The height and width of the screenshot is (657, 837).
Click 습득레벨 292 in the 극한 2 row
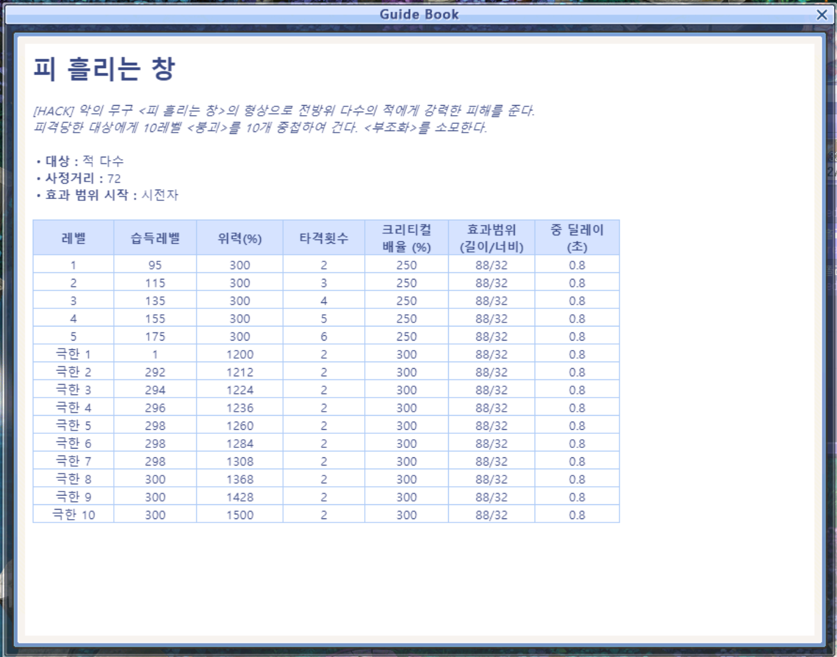point(155,372)
